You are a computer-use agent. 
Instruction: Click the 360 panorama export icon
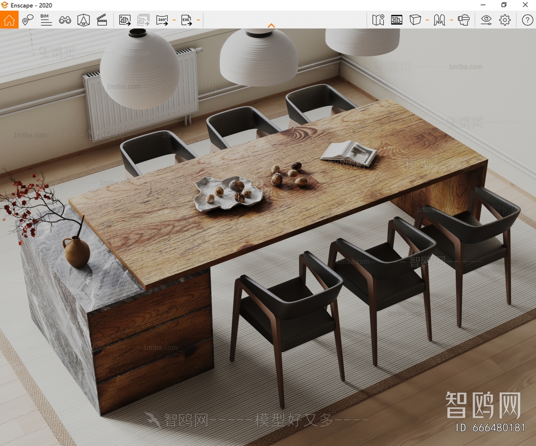click(x=162, y=20)
